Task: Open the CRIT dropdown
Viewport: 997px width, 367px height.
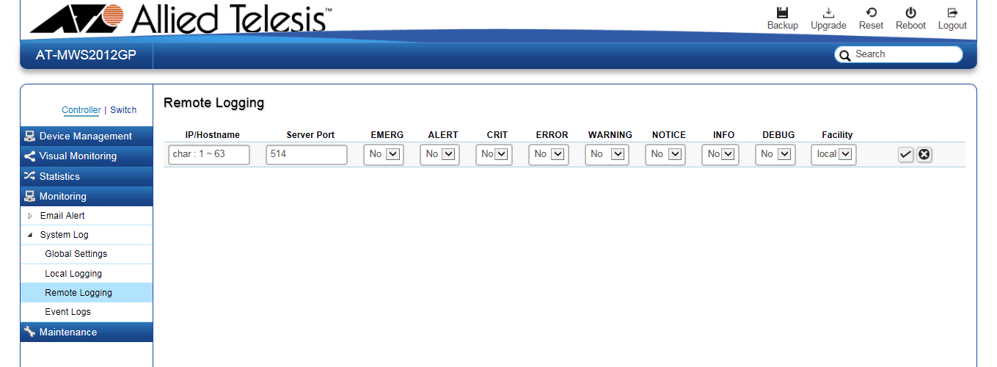Action: (x=494, y=154)
